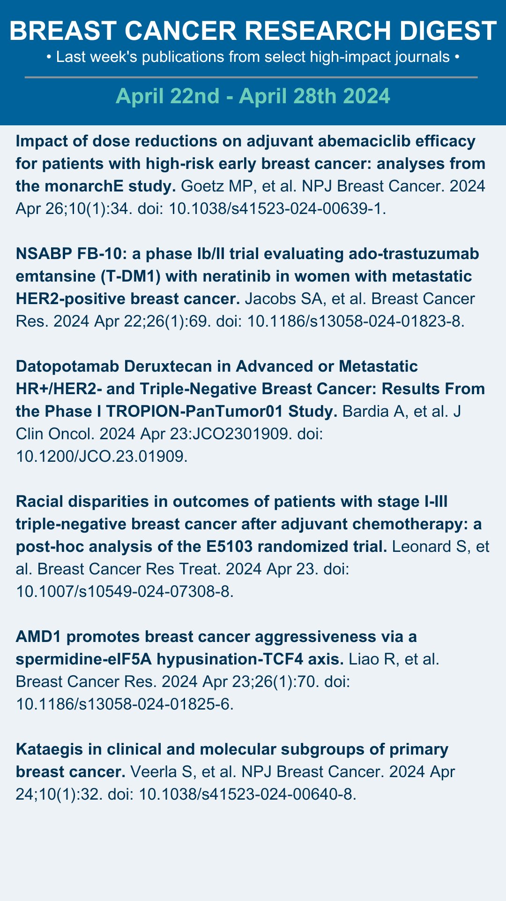506x901 pixels.
Task: Click the subtitle about last week's publications
Action: pos(253,57)
